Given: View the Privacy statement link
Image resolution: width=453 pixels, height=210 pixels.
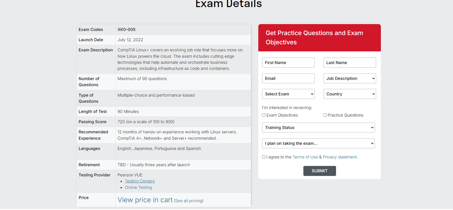Looking at the screenshot, I should pyautogui.click(x=340, y=157).
